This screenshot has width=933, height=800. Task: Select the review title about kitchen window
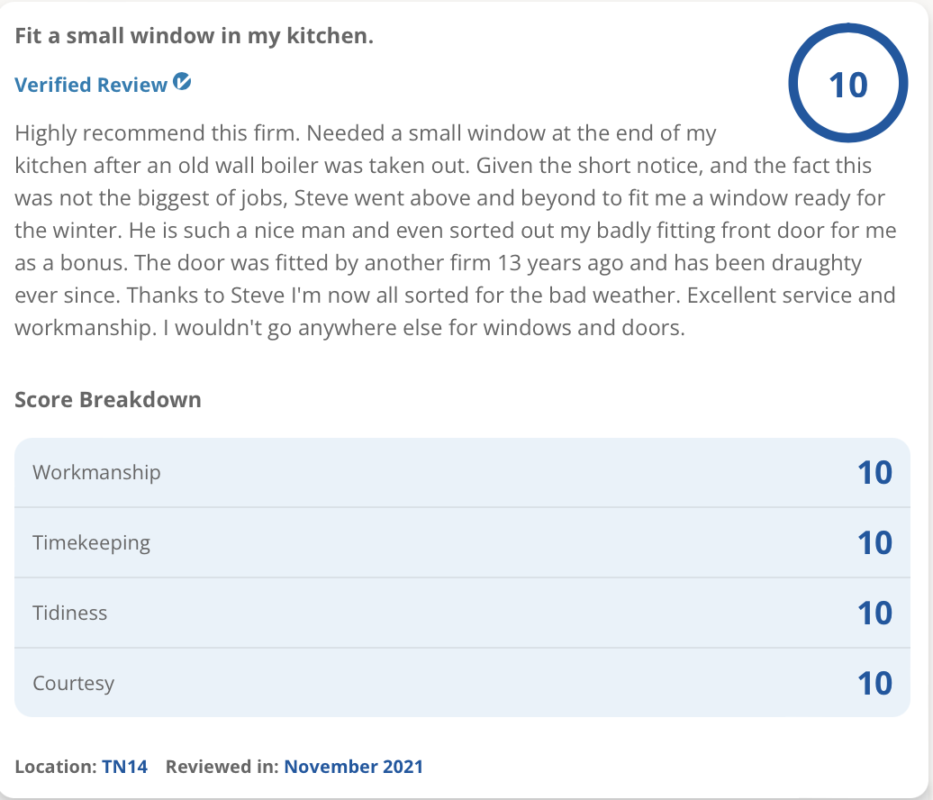(194, 36)
